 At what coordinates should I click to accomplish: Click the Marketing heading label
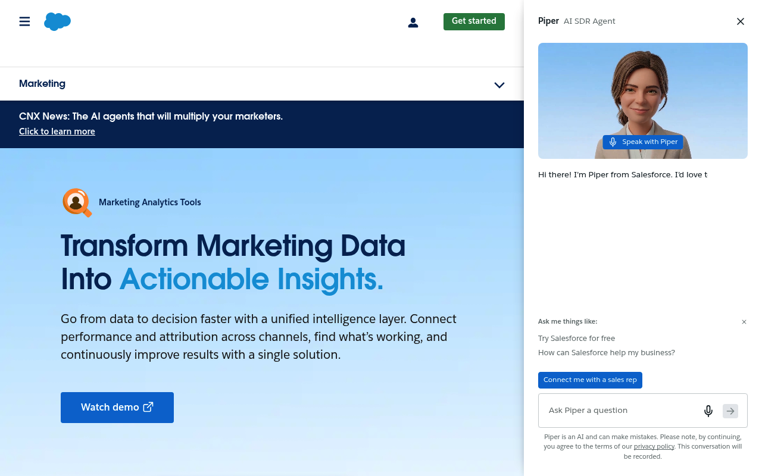(x=42, y=83)
